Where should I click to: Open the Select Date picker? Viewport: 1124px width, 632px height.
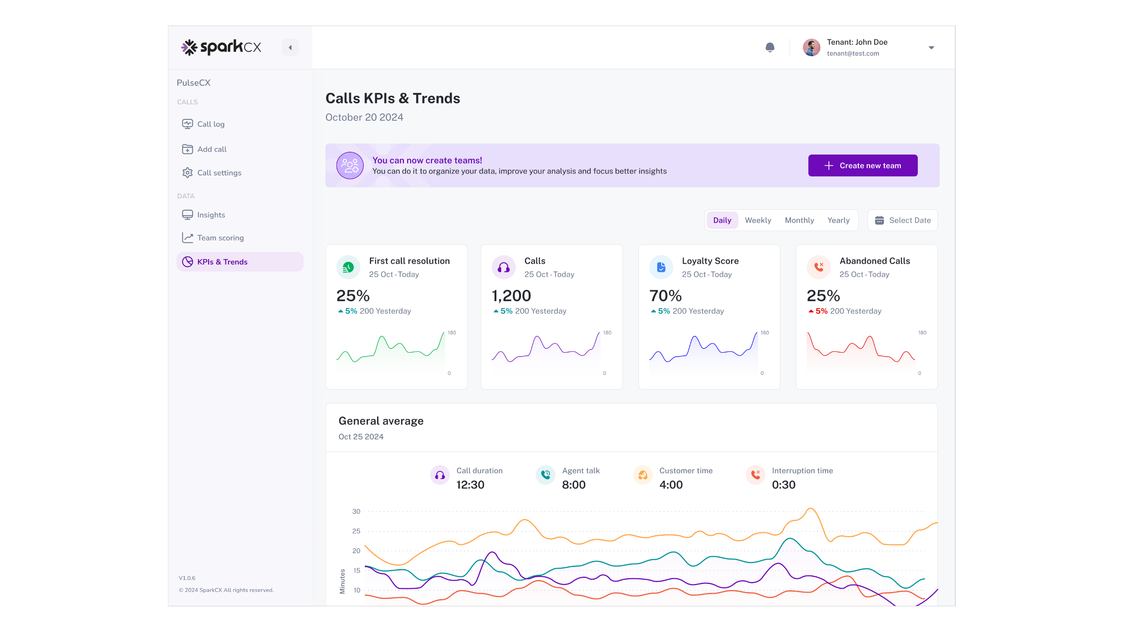click(x=902, y=220)
